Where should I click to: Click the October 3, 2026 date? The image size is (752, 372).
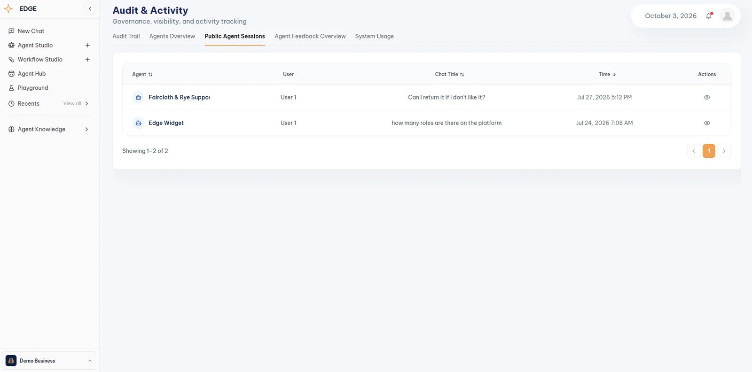click(x=671, y=16)
